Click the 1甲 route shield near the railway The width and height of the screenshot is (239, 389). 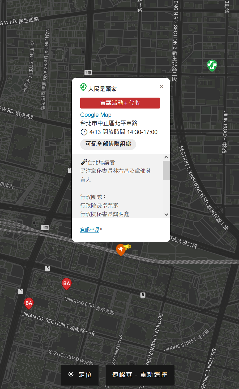[45, 227]
